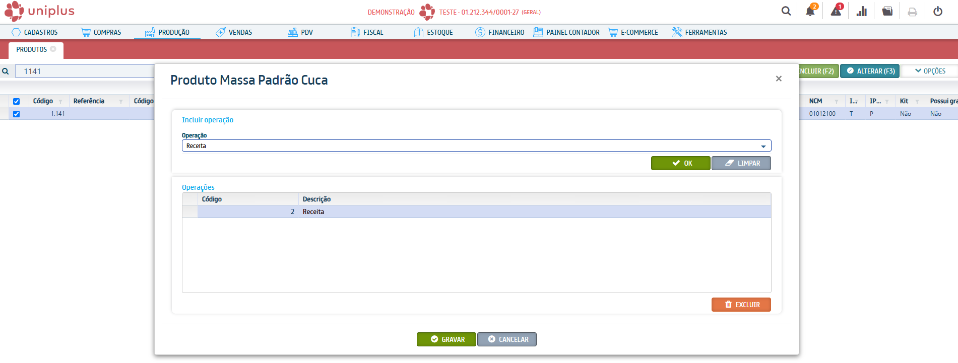Open the notifications bell icon

(x=810, y=11)
